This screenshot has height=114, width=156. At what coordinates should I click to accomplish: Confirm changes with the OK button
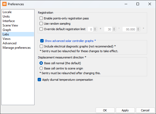[105, 110]
